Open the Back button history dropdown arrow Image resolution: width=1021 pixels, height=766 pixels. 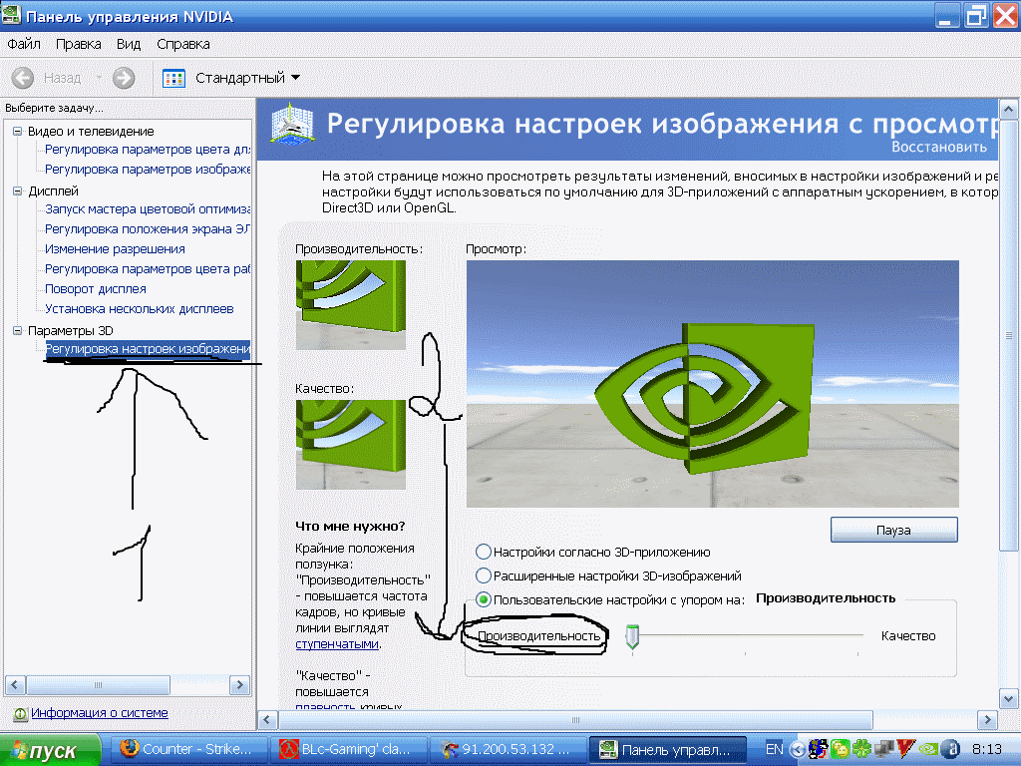pyautogui.click(x=99, y=78)
